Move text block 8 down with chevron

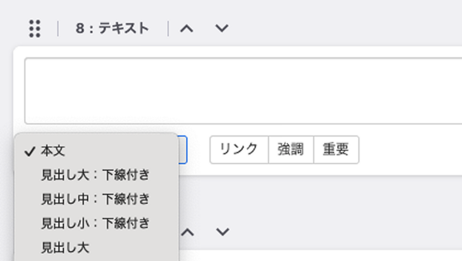(222, 29)
